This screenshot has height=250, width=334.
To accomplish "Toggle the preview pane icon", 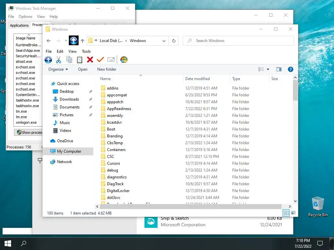I will pyautogui.click(x=279, y=69).
